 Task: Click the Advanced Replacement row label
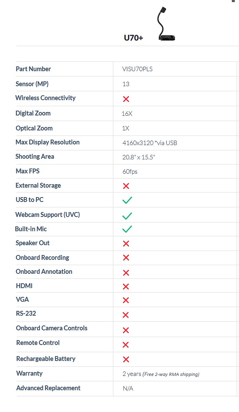[x=48, y=388]
